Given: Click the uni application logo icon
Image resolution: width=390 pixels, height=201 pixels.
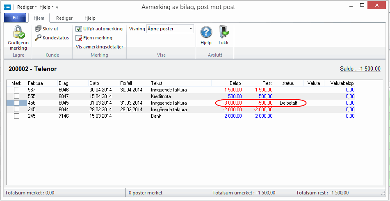Looking at the screenshot, I should click(7, 7).
